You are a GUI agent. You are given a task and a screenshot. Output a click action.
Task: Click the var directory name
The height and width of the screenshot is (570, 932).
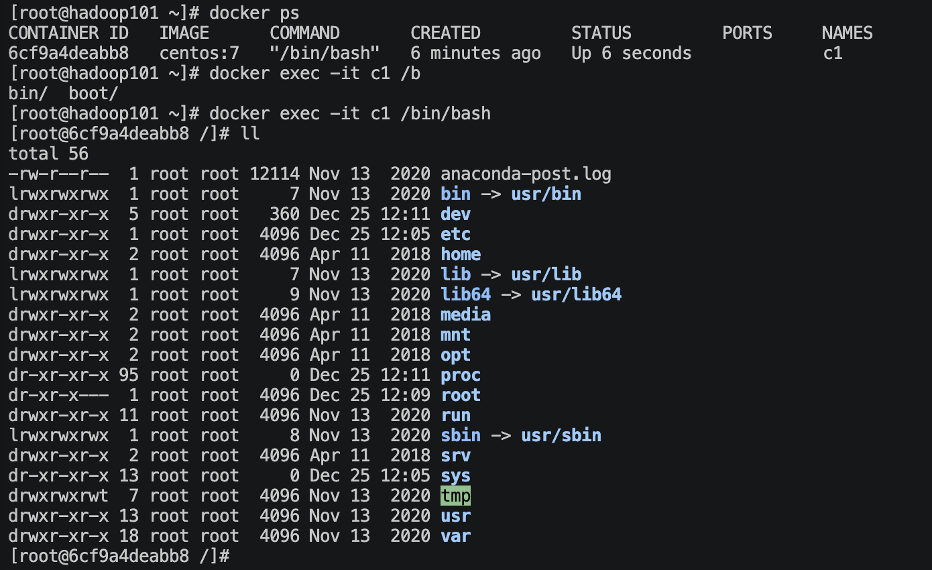click(x=455, y=536)
